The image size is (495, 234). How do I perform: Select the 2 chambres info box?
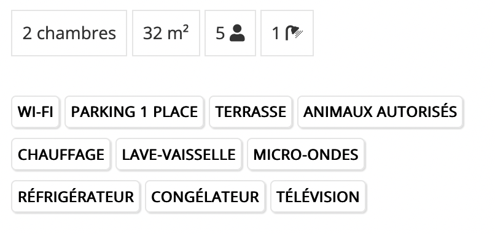(x=69, y=33)
